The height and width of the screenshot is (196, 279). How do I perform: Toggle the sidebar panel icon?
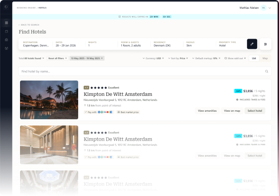6,7
